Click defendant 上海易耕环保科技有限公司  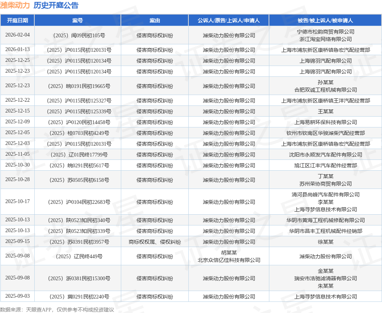(x=325, y=122)
